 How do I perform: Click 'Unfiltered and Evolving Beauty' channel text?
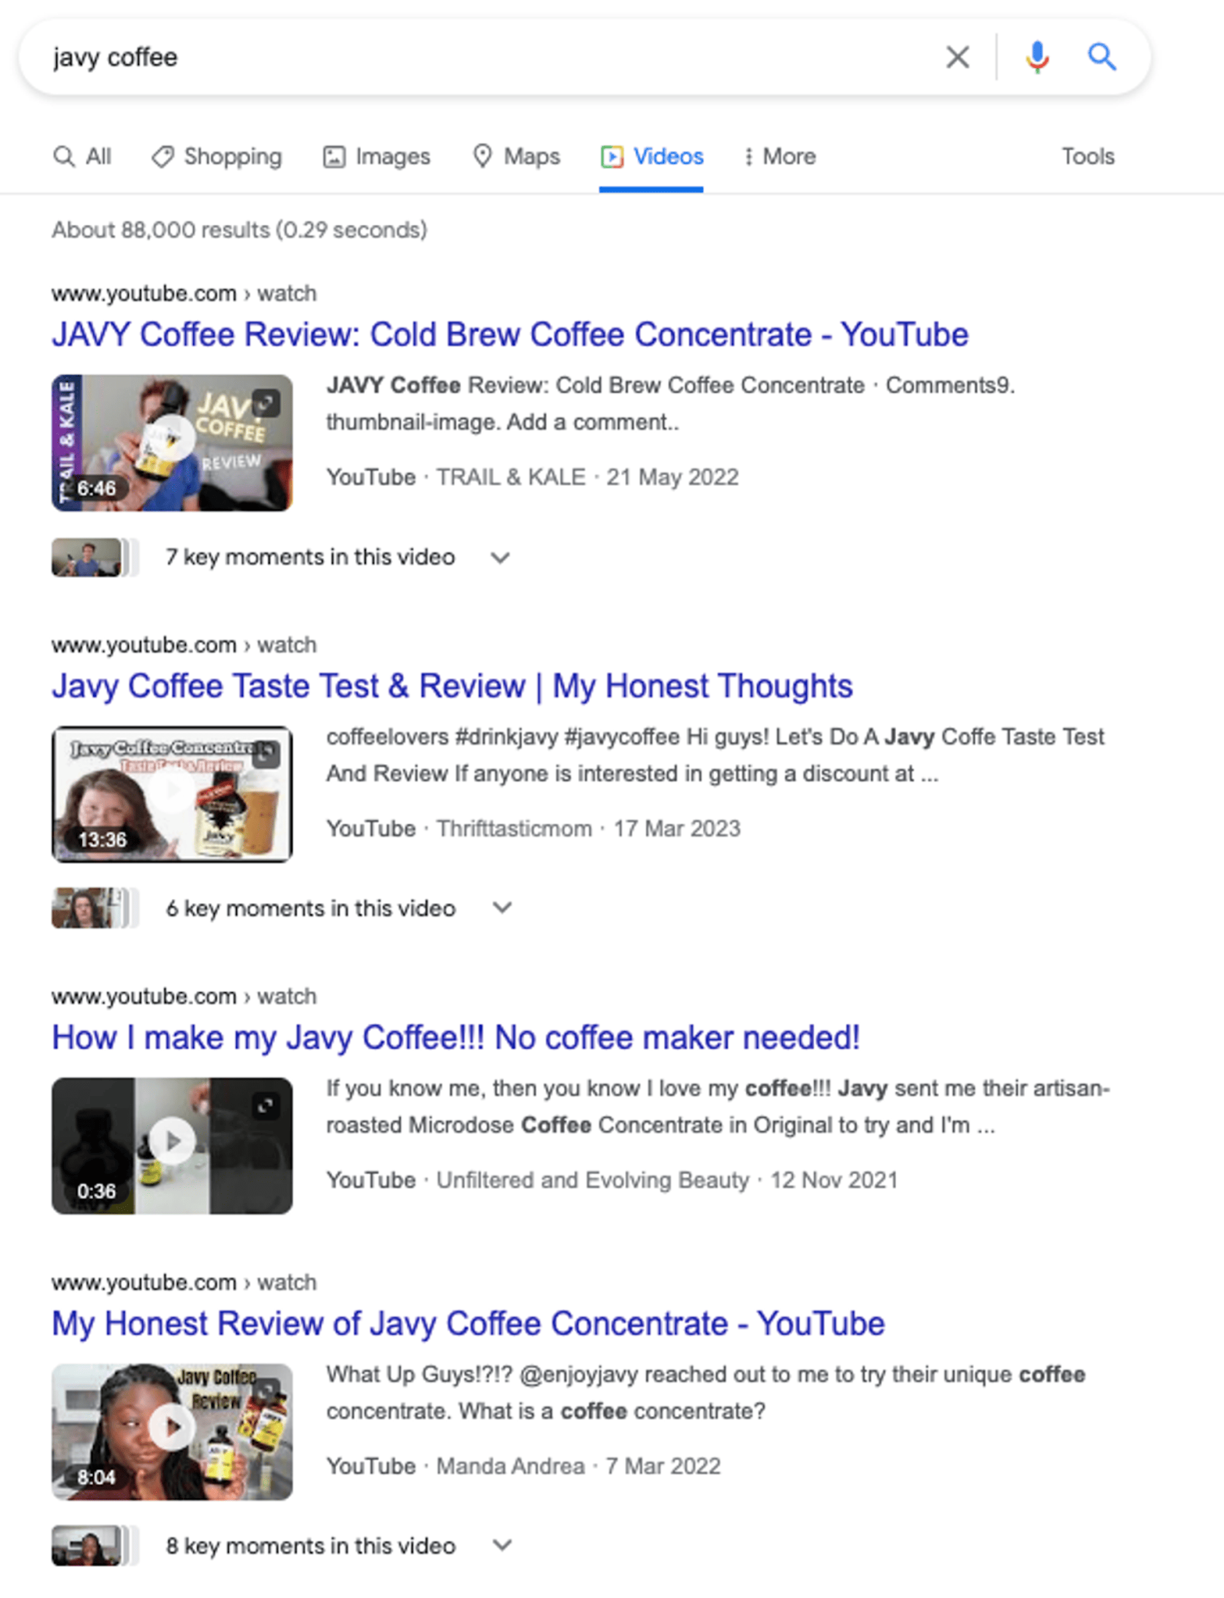point(592,1180)
